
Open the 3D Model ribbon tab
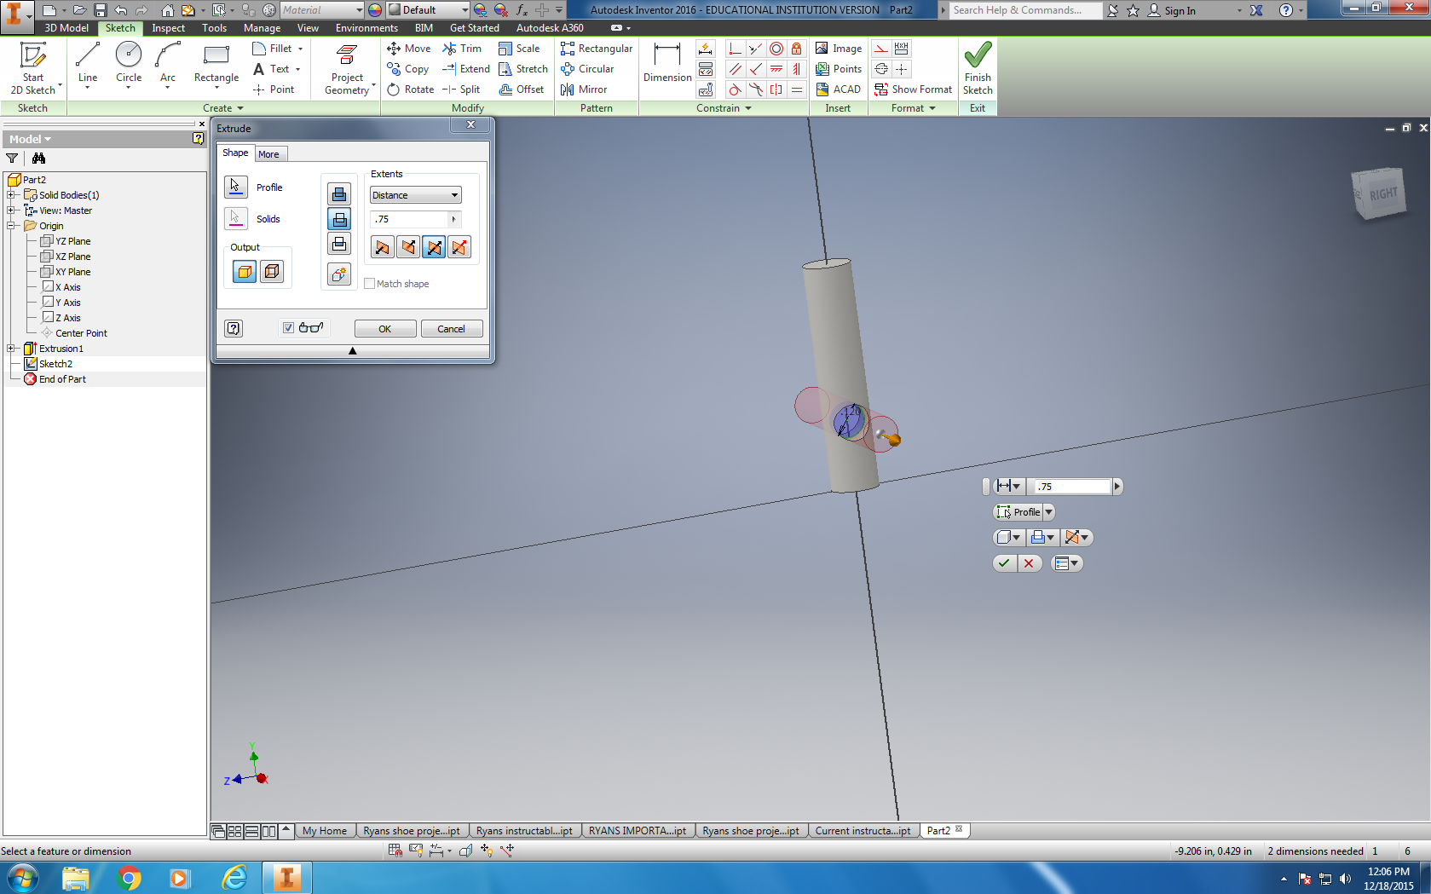tap(66, 28)
